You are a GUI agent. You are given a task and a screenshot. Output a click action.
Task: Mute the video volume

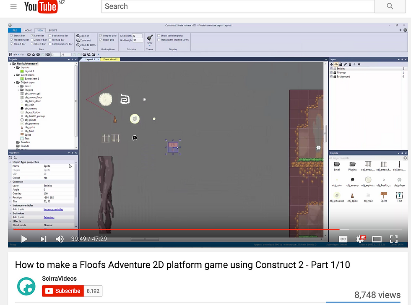60,239
